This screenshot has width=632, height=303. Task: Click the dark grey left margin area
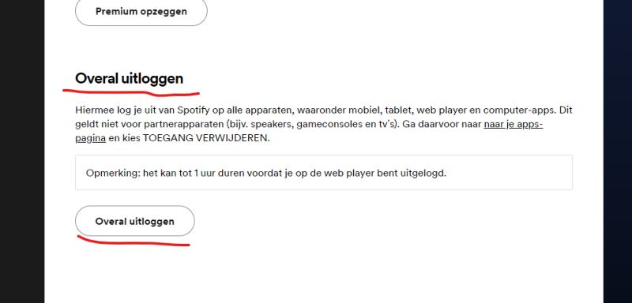(x=22, y=151)
